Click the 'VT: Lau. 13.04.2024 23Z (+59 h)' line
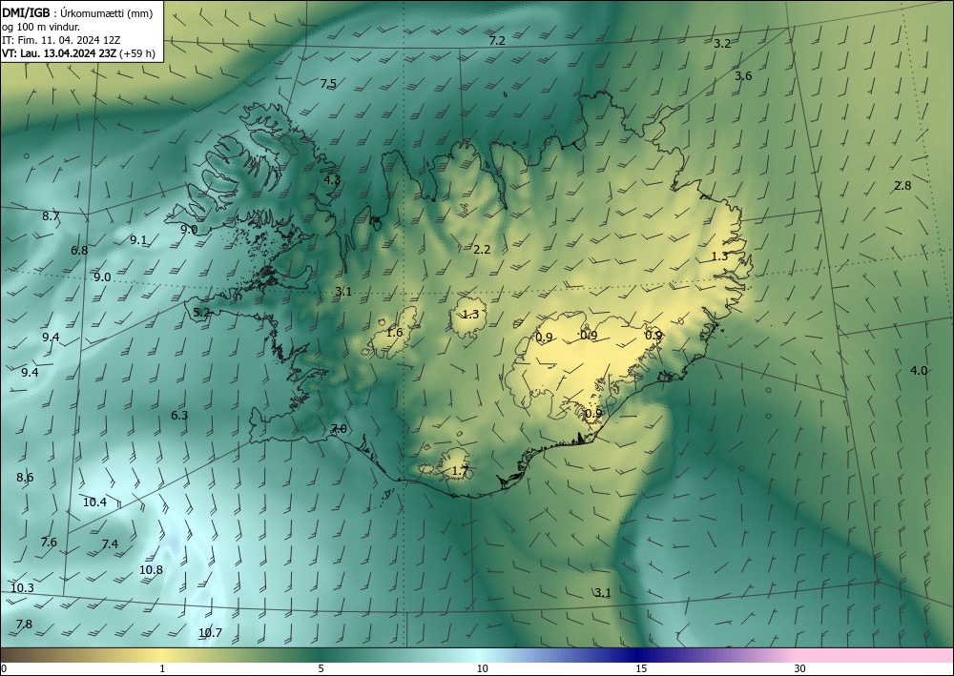The height and width of the screenshot is (676, 954). [x=78, y=53]
